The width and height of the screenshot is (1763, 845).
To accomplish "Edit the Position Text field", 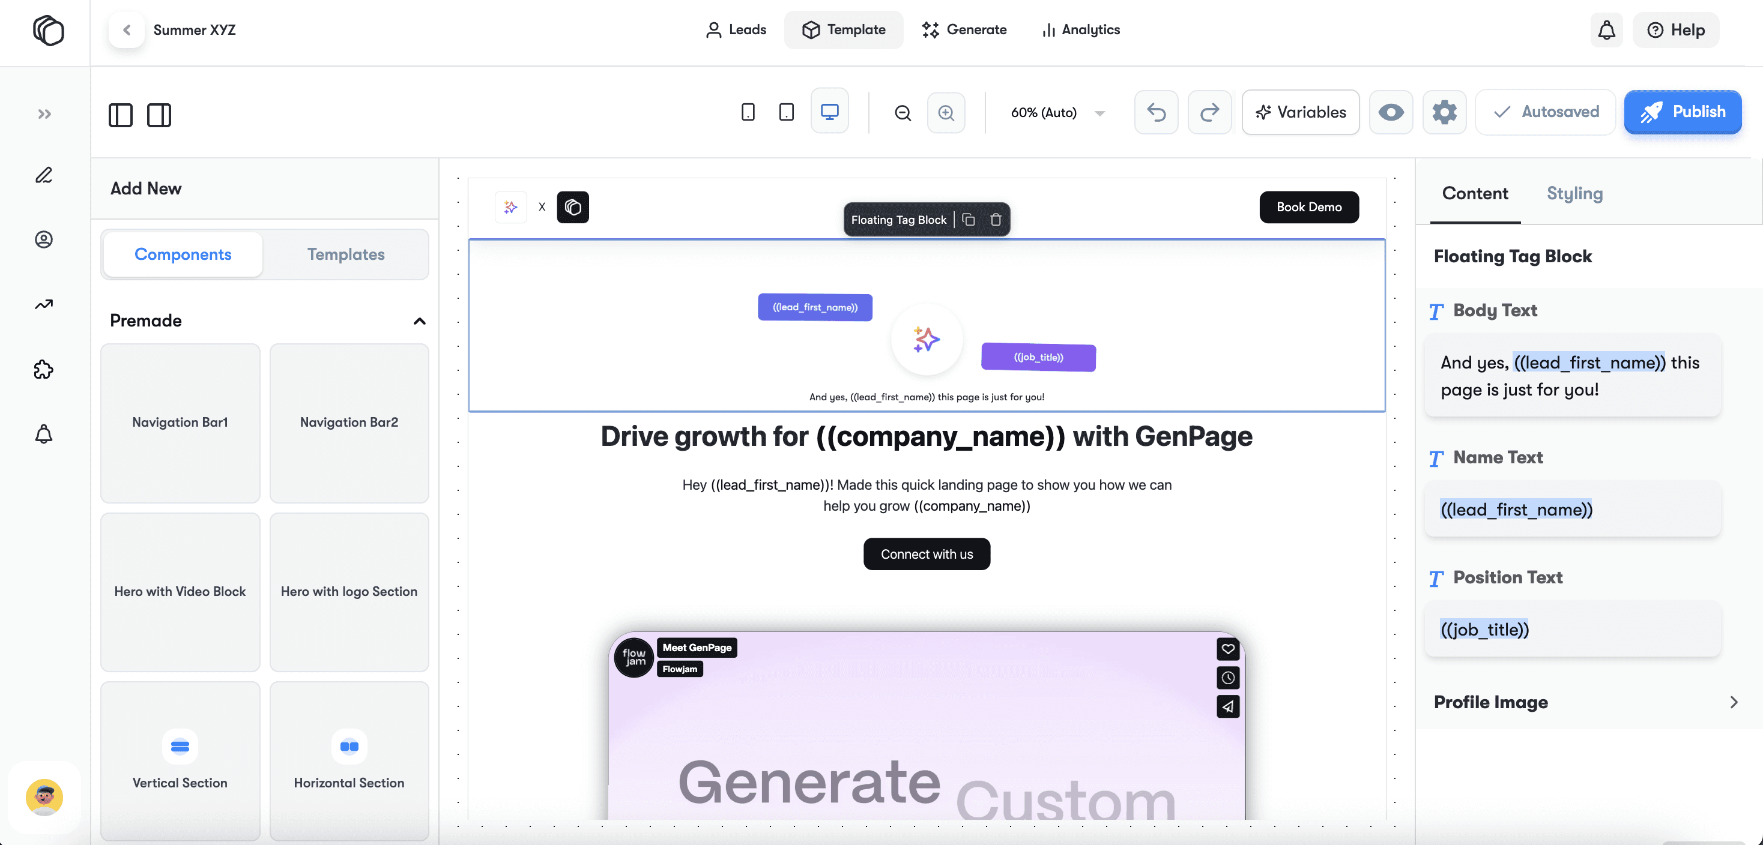I will click(1572, 630).
